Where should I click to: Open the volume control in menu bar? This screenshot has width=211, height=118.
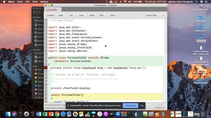point(130,2)
